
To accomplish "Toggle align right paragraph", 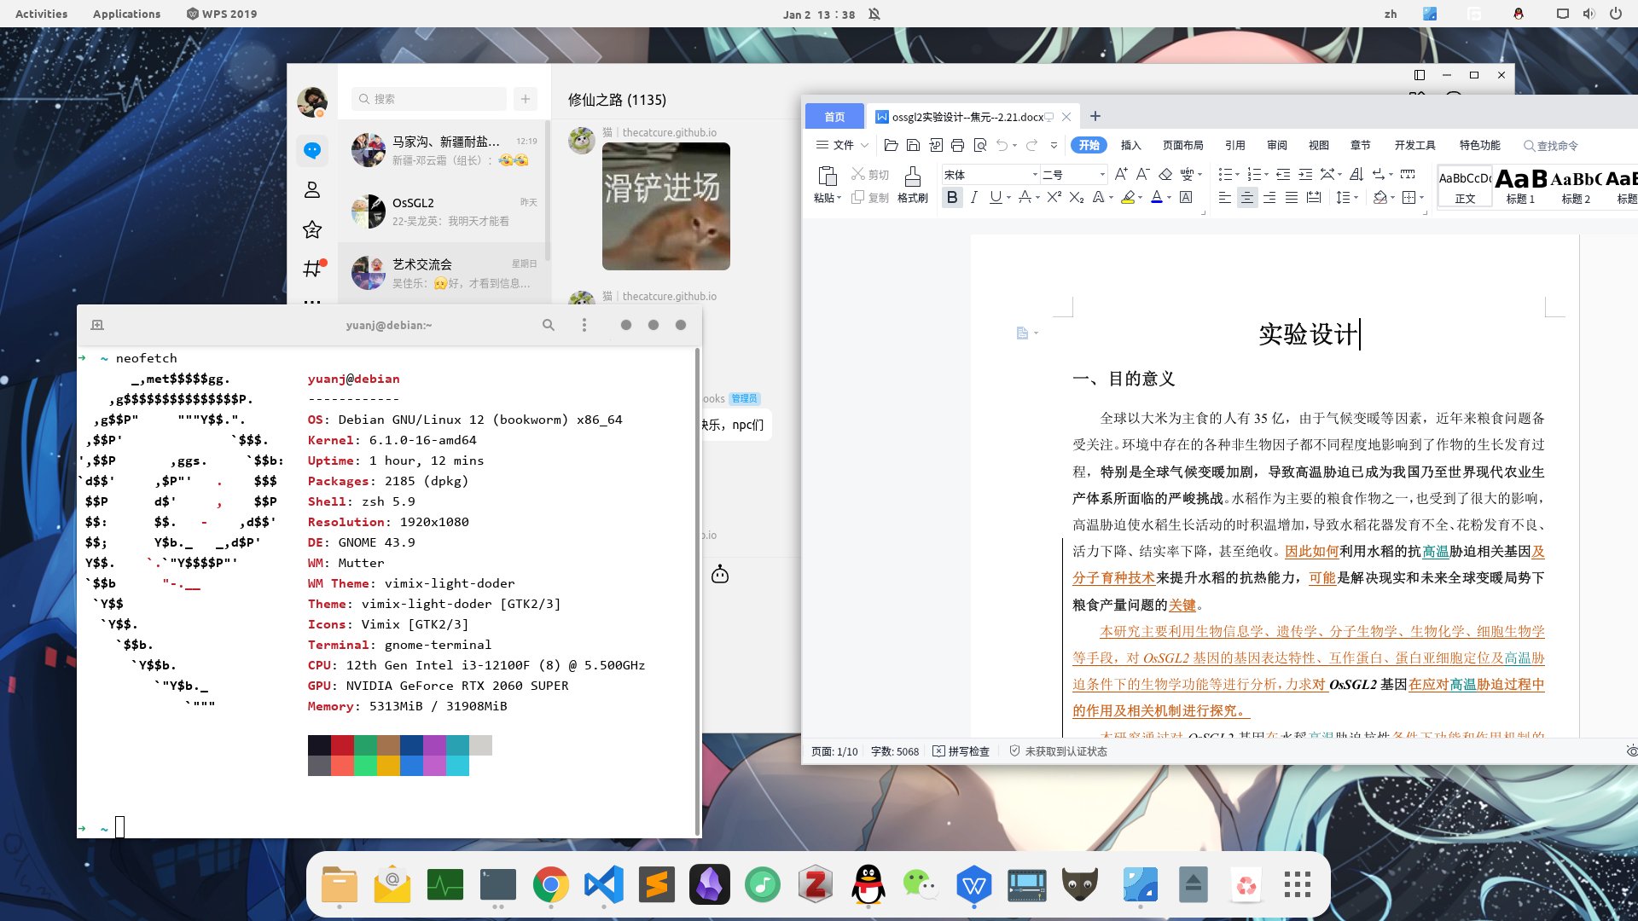I will (1269, 197).
